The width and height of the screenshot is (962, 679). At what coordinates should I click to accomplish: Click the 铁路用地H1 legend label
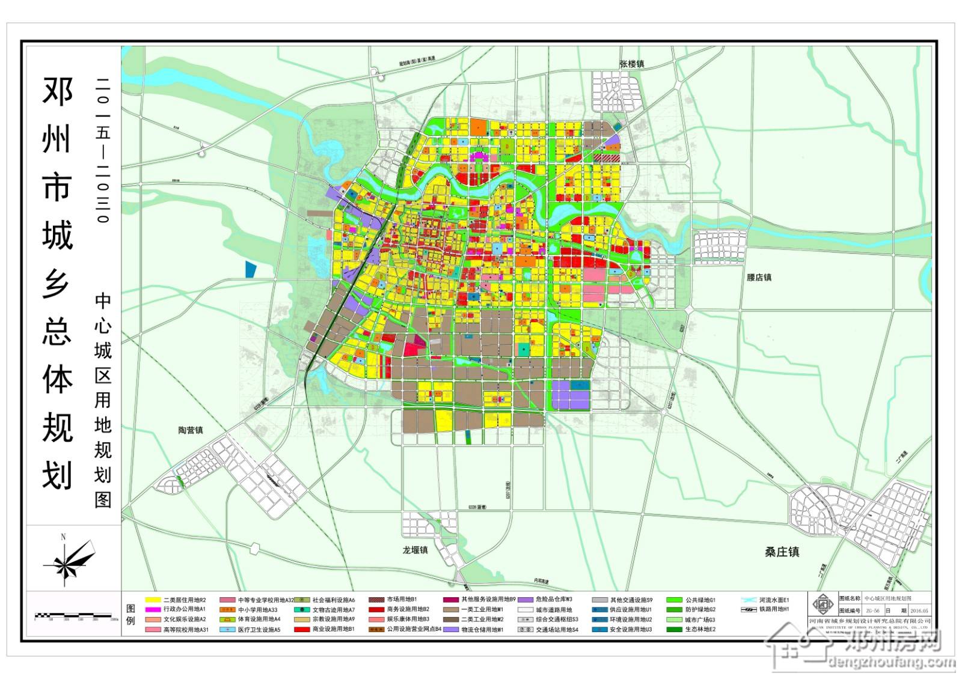click(774, 609)
